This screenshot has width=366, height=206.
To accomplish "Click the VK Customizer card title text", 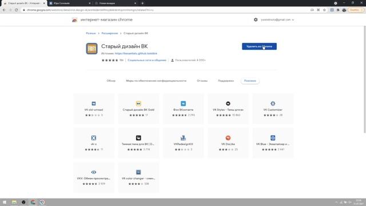I will pos(273,110).
